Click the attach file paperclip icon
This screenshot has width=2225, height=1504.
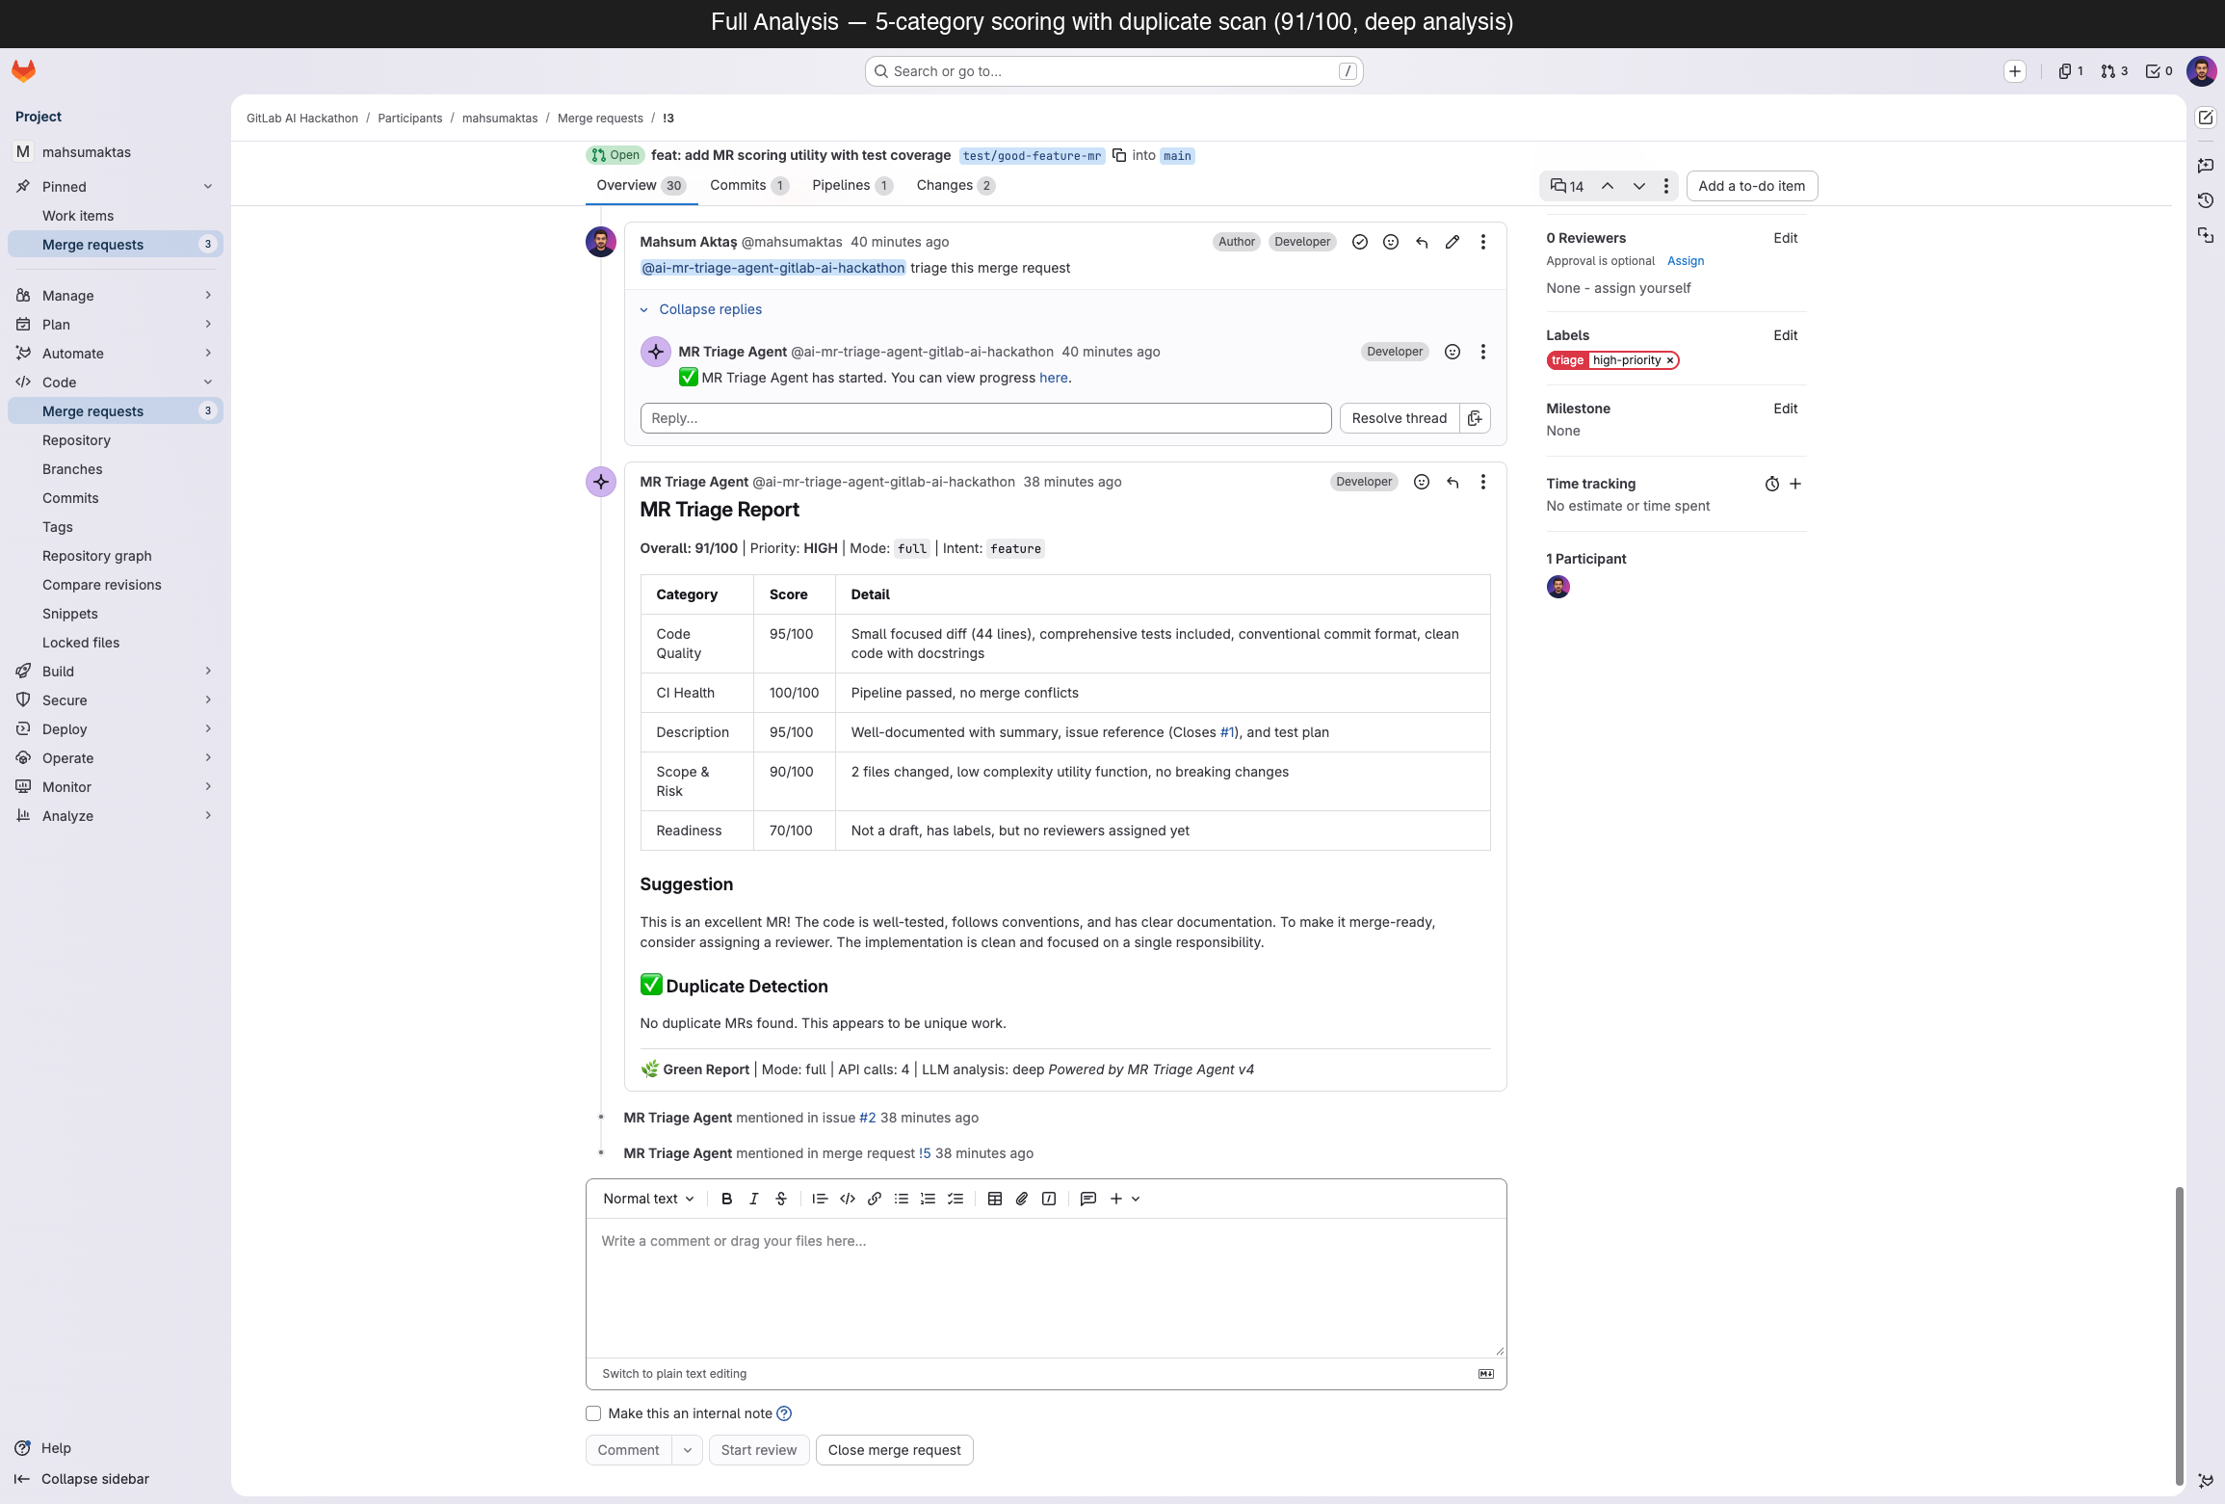[x=1022, y=1199]
